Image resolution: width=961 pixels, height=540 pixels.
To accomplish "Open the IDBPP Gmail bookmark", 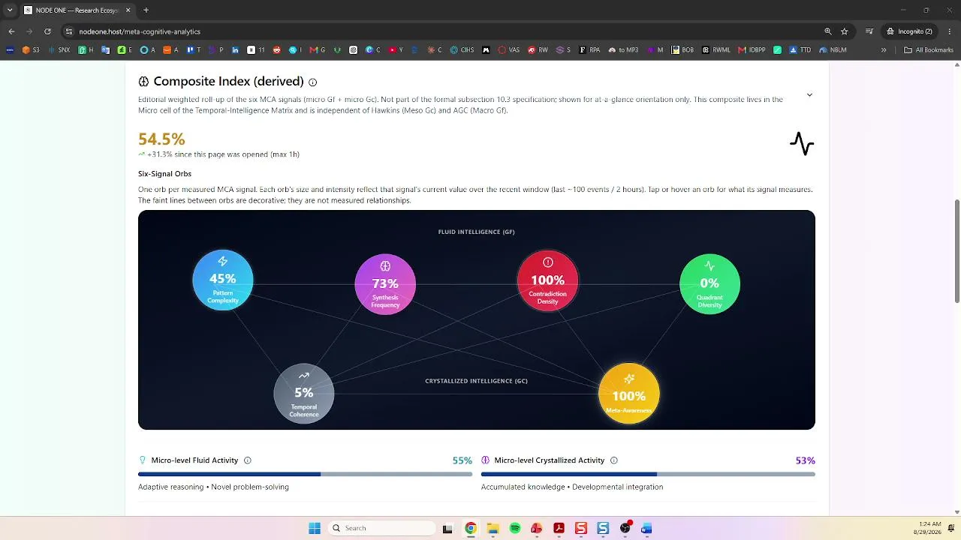I will click(752, 50).
